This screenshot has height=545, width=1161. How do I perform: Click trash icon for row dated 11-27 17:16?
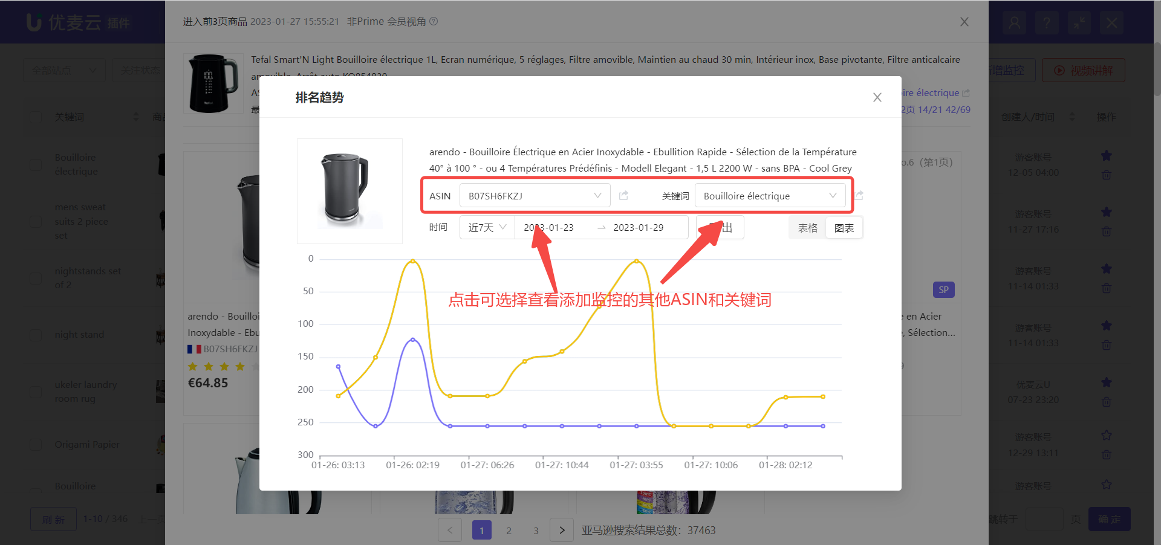tap(1107, 231)
